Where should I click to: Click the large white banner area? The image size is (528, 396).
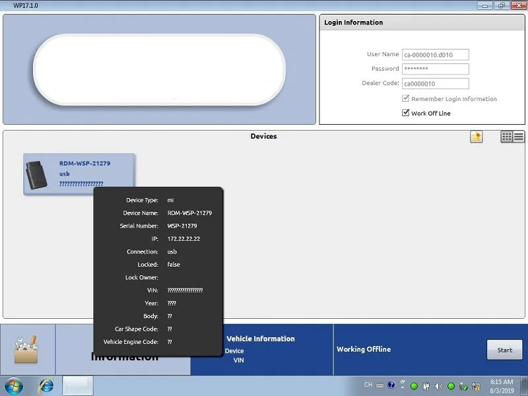(159, 69)
